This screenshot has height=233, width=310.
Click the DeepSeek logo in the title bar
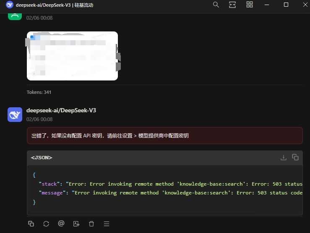[x=10, y=5]
